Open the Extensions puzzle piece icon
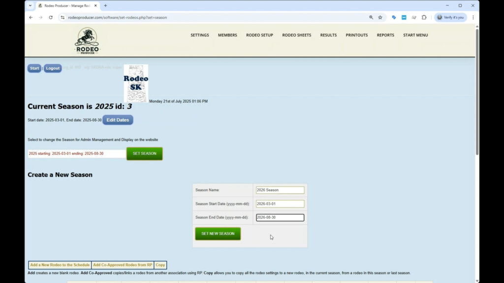This screenshot has height=283, width=504. 424,17
